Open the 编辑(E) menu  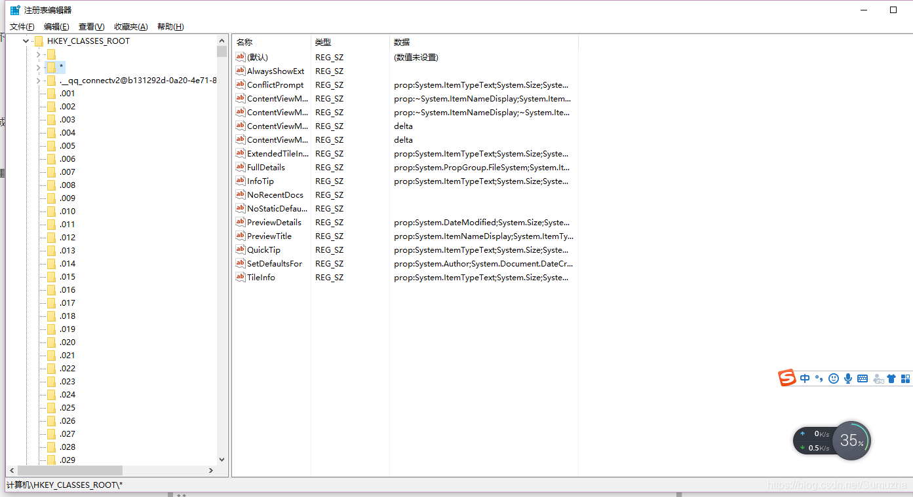point(56,27)
